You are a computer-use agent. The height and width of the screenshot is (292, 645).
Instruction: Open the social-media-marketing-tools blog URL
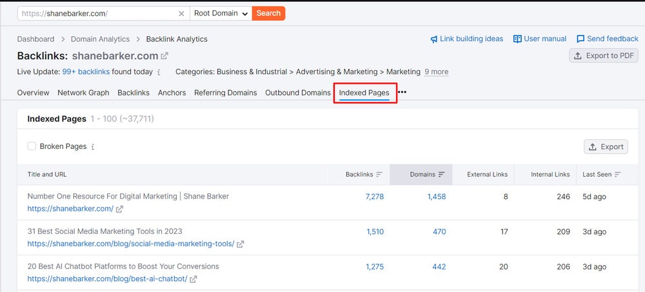131,244
